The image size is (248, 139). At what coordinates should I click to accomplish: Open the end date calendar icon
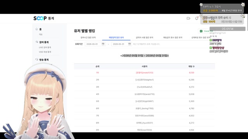(129, 44)
